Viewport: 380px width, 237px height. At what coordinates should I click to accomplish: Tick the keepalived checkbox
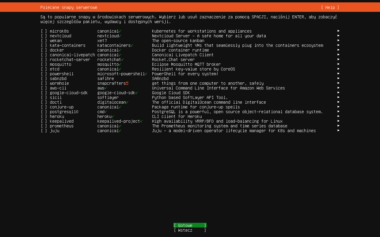pyautogui.click(x=44, y=121)
